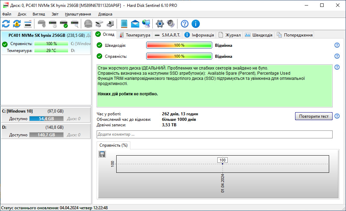The height and width of the screenshot is (211, 346).
Task: Click the speaker sound icon in toolbar
Action: coord(171,24)
